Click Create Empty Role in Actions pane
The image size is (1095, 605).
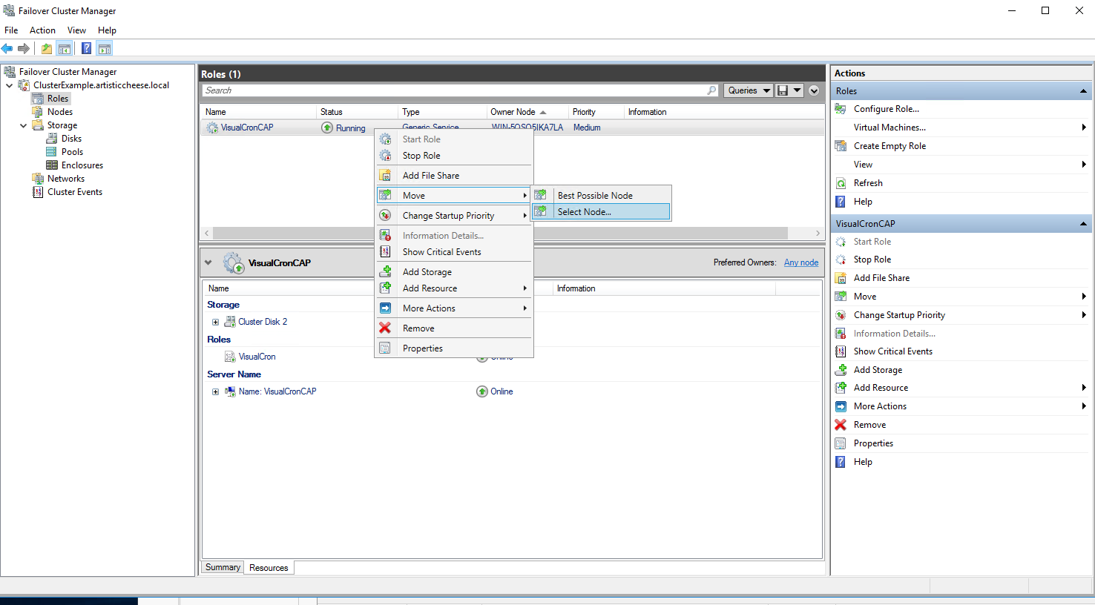tap(890, 146)
